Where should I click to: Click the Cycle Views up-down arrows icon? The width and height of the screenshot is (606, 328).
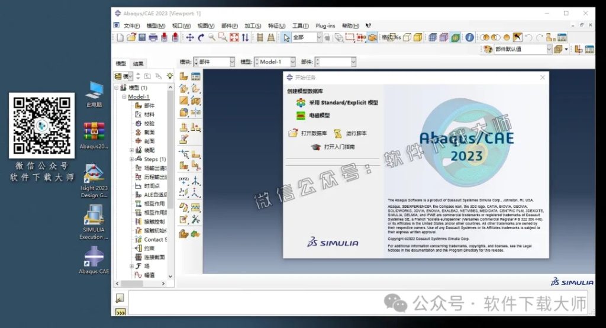point(245,37)
